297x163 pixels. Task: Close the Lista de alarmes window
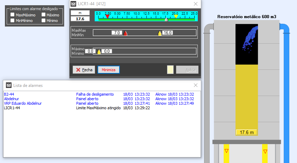point(196,86)
